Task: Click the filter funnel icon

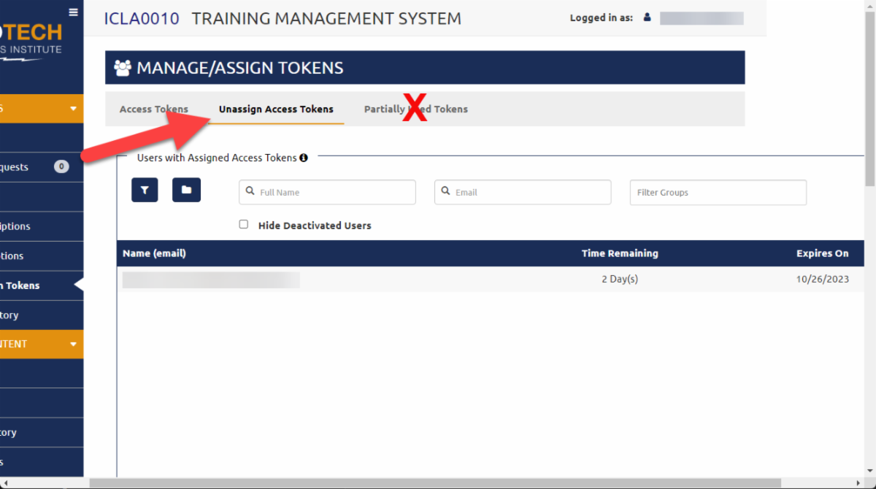Action: coord(144,190)
